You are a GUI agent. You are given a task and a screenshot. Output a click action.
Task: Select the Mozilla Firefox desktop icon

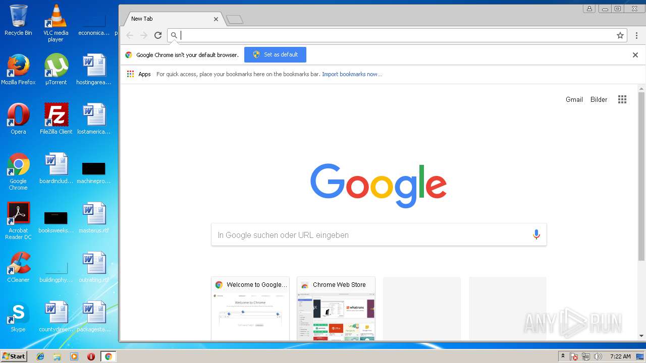(x=18, y=70)
